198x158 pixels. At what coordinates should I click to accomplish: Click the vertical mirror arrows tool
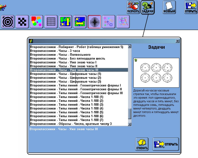pyautogui.click(x=66, y=22)
